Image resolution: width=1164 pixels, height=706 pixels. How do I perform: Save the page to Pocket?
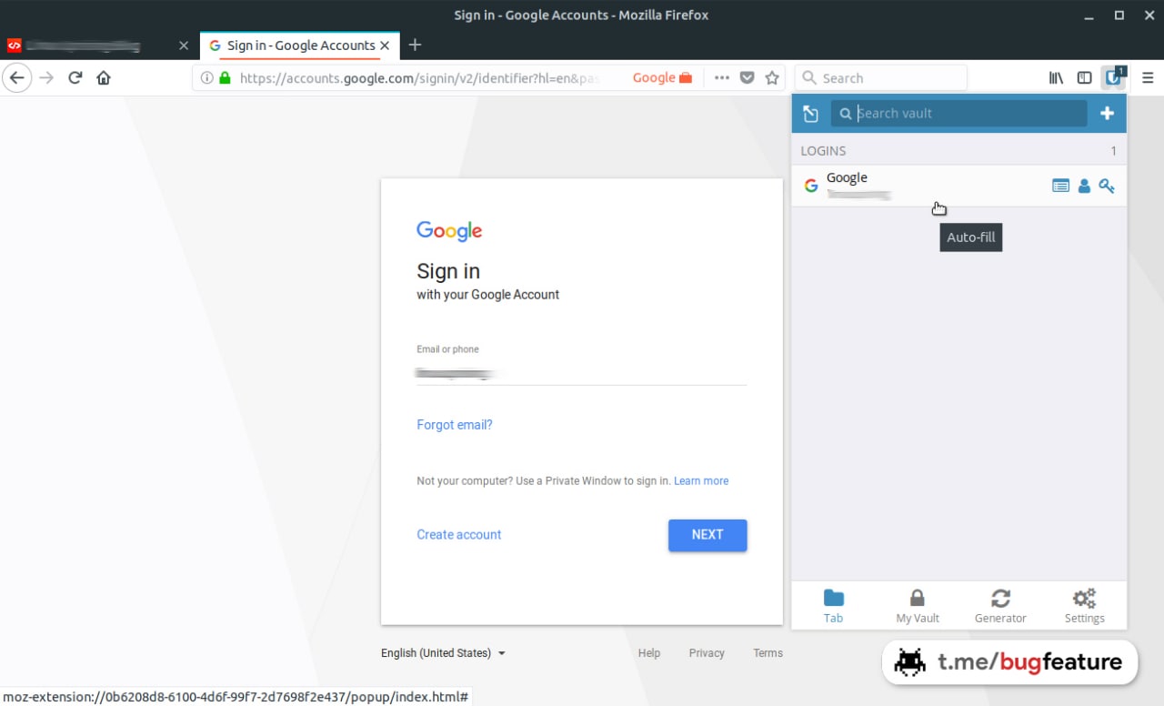click(x=747, y=78)
